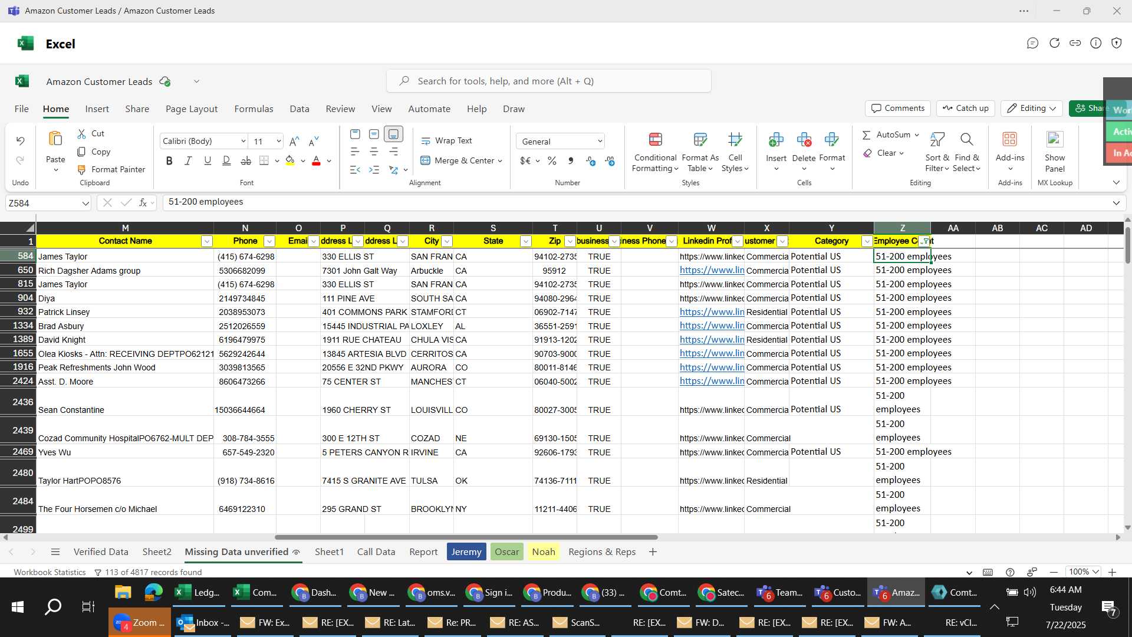Click the Wrap Text button

(x=446, y=141)
